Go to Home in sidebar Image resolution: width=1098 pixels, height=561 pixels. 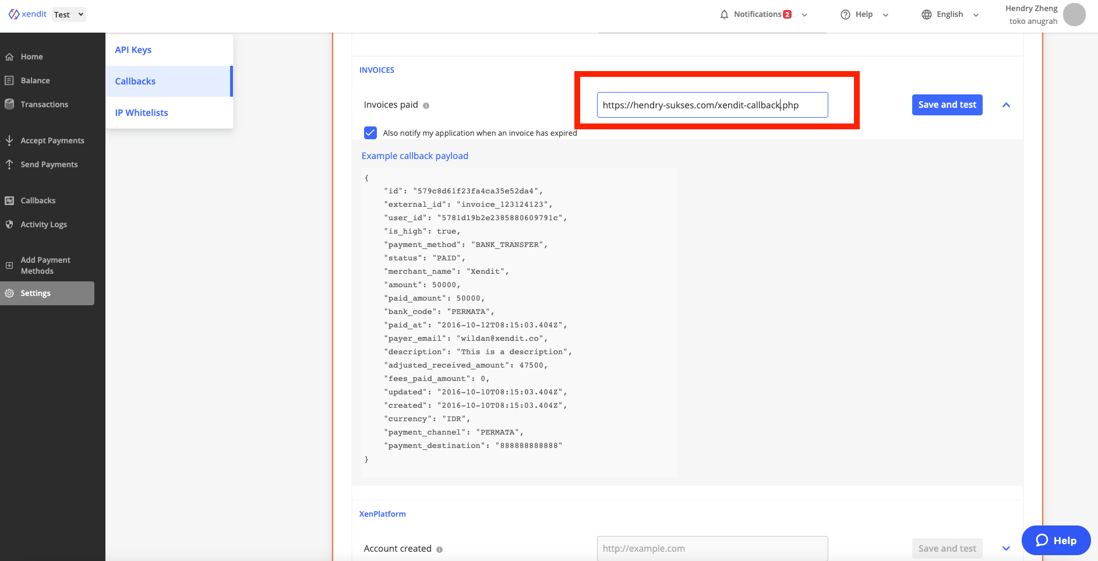coord(31,57)
